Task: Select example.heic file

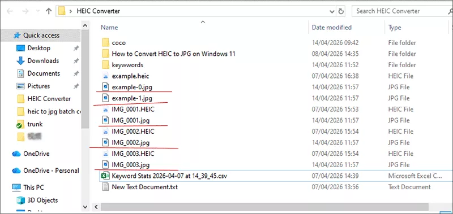Action: tap(130, 76)
